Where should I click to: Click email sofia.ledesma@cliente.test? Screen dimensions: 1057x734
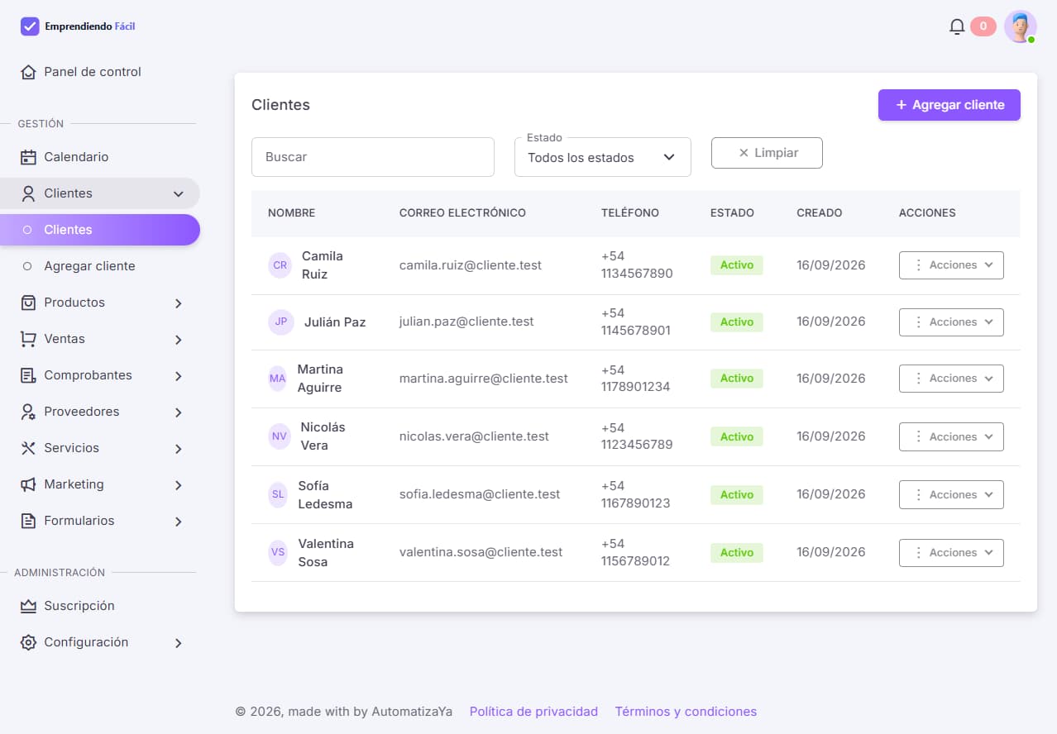(x=480, y=494)
